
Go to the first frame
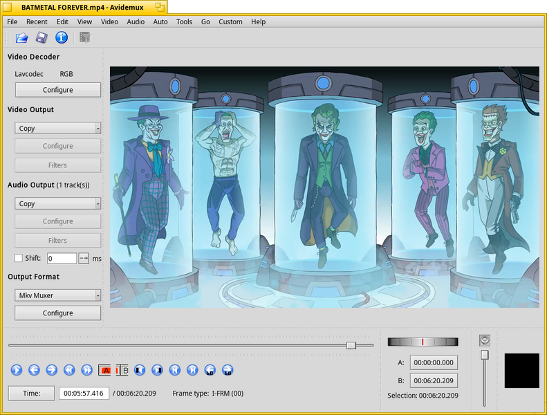click(x=175, y=370)
